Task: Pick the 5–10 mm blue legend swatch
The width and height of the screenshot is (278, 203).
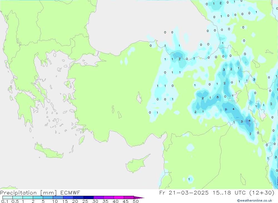Action: (48, 197)
